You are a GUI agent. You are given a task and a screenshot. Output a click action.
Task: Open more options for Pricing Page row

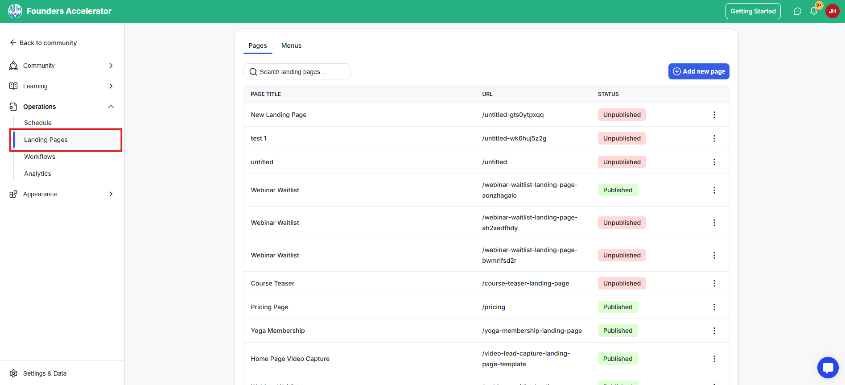click(x=714, y=307)
